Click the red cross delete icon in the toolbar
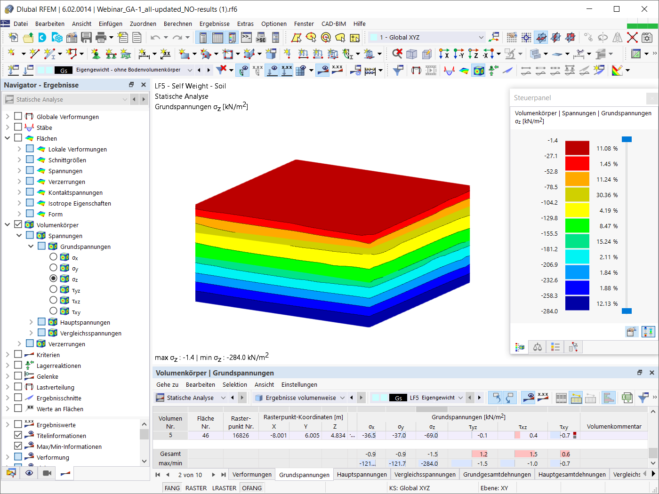 click(x=632, y=38)
